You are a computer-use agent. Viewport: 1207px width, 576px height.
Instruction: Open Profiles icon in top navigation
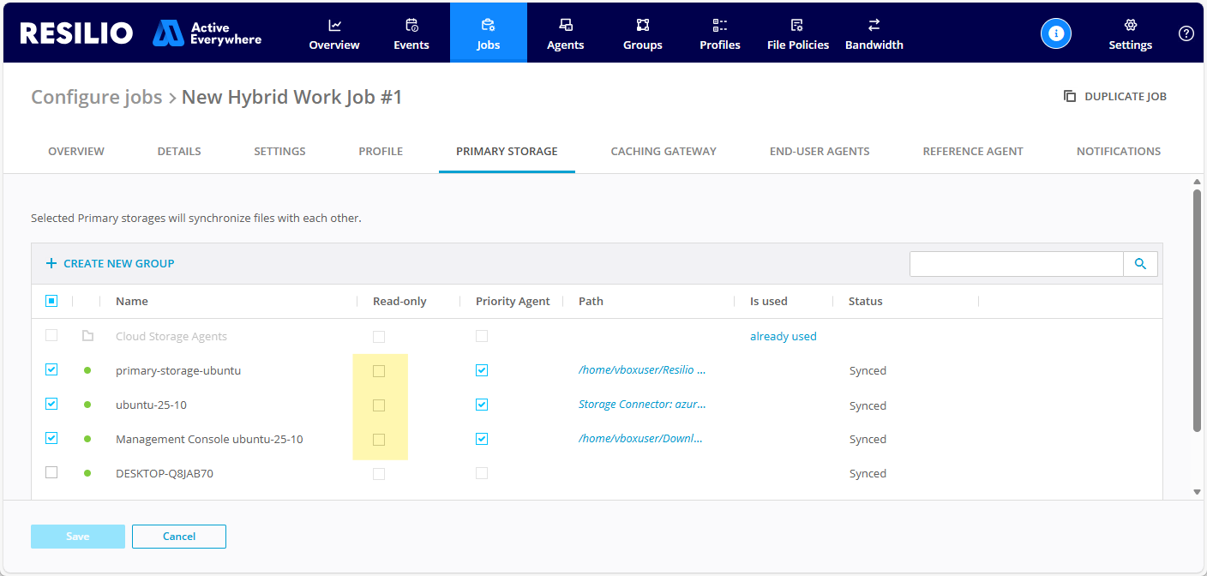tap(720, 25)
